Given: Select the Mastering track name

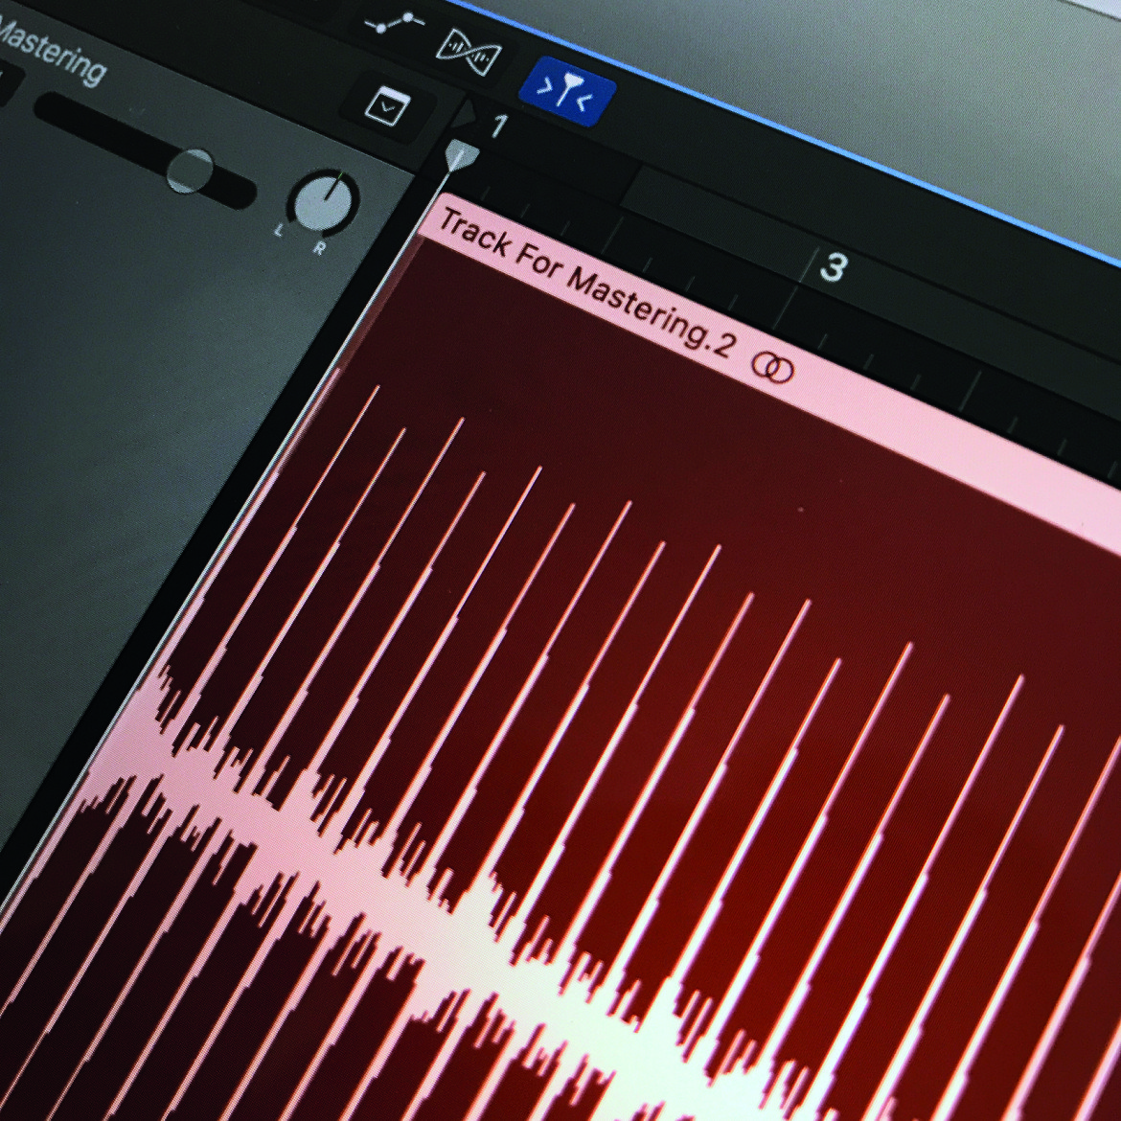Looking at the screenshot, I should 52,52.
